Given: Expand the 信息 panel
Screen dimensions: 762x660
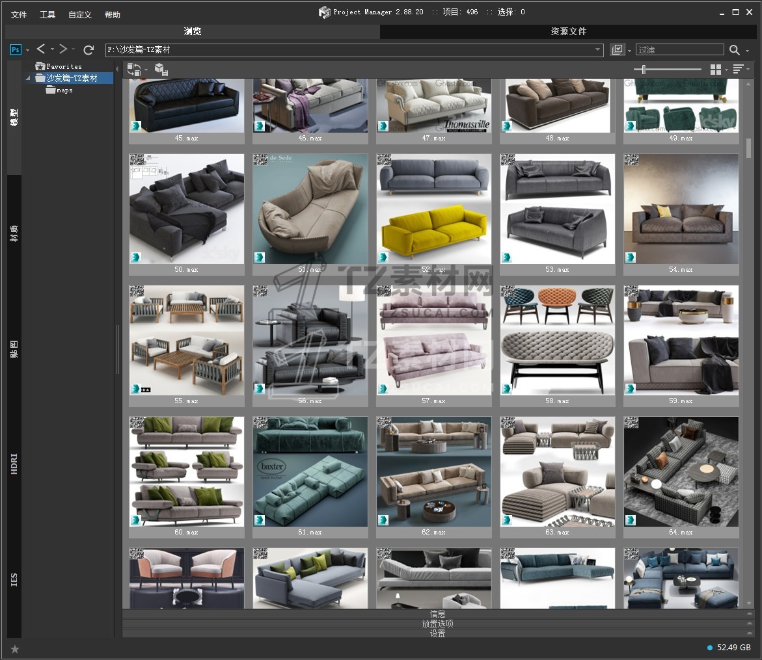Looking at the screenshot, I should pyautogui.click(x=437, y=614).
